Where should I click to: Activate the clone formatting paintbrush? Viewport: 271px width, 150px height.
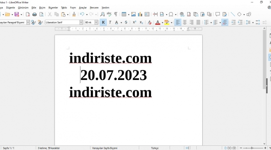pyautogui.click(x=74, y=14)
